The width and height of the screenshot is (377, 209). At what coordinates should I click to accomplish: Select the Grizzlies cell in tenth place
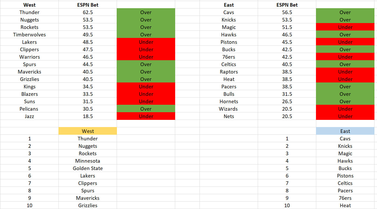click(x=88, y=205)
